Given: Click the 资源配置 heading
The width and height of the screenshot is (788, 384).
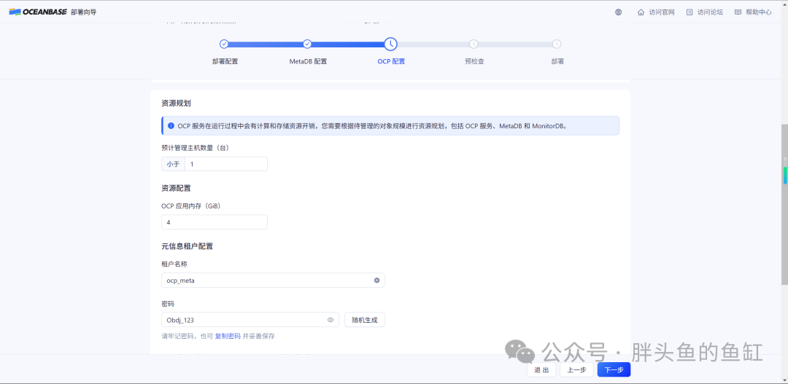Looking at the screenshot, I should click(x=176, y=188).
